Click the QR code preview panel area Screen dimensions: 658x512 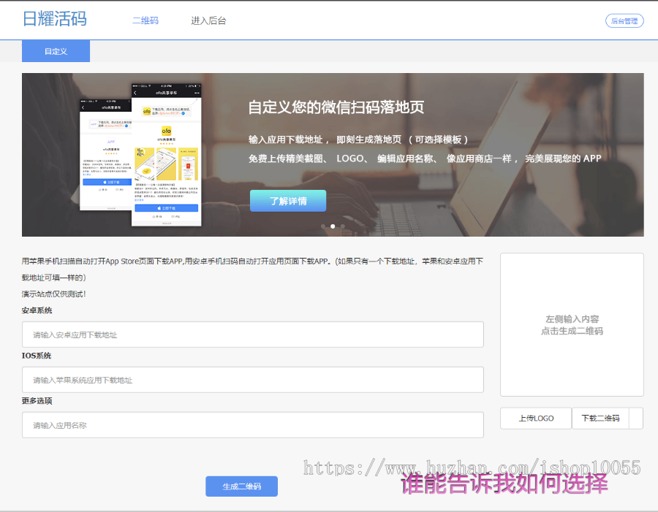[x=572, y=324]
